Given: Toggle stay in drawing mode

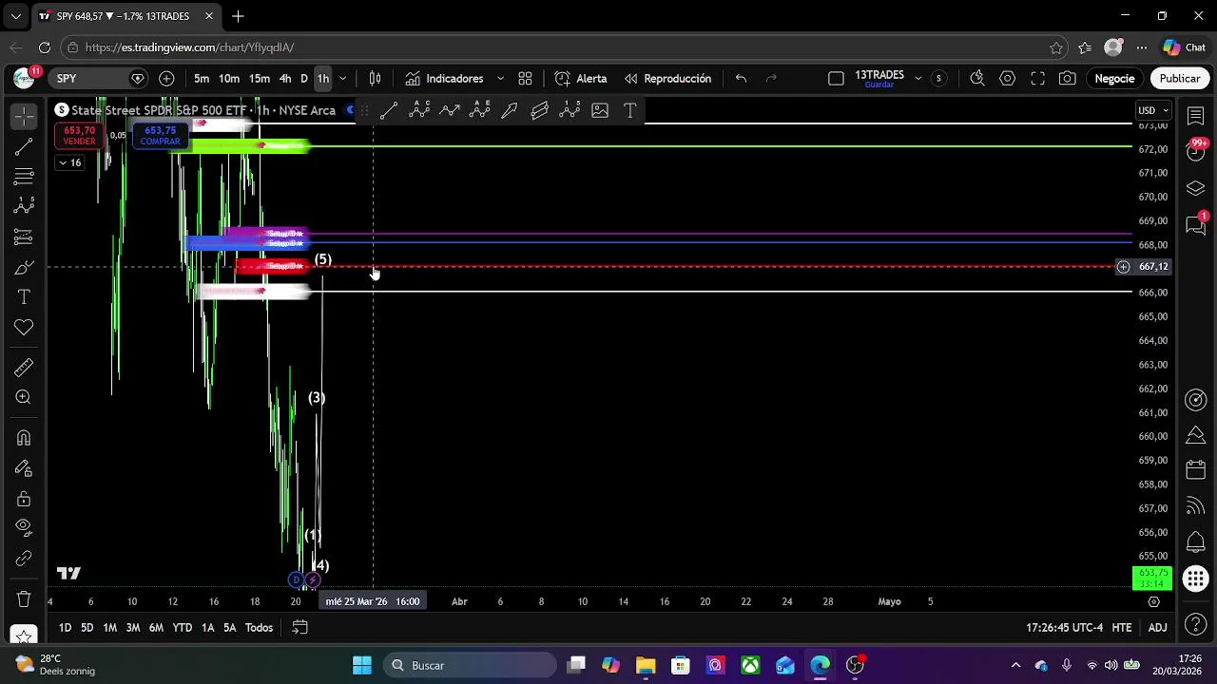Looking at the screenshot, I should click(x=24, y=468).
